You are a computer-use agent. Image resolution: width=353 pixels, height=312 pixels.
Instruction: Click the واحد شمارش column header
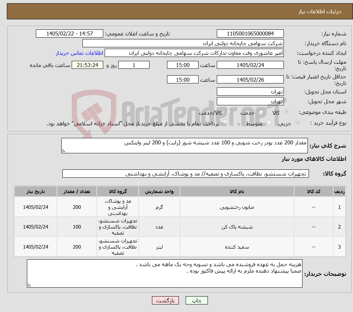pyautogui.click(x=159, y=191)
